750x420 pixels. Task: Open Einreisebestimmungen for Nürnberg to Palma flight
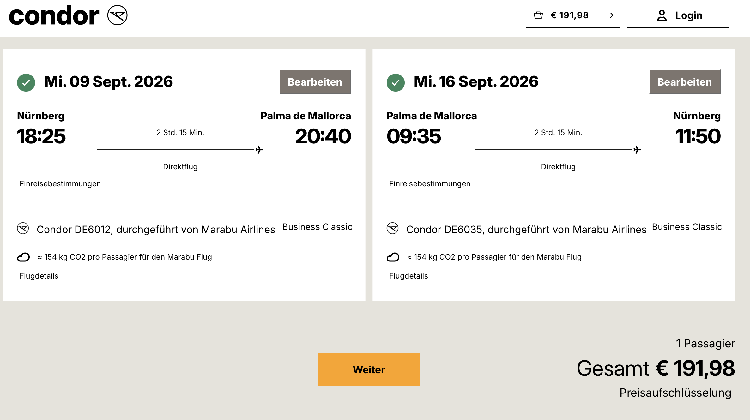[60, 184]
